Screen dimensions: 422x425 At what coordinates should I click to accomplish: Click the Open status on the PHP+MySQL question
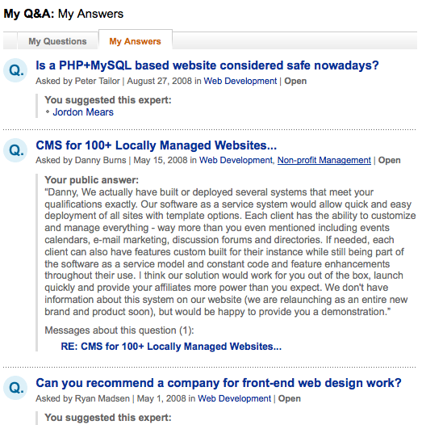(295, 81)
